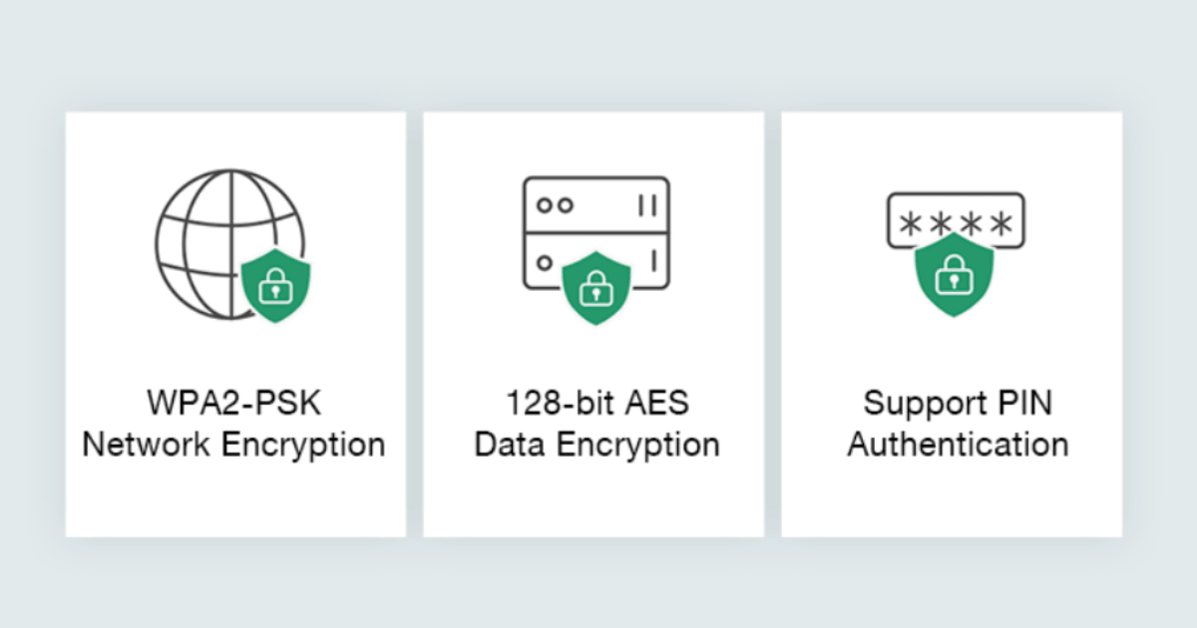Screen dimensions: 1197x628
Task: Click the green shield on the globe
Action: pos(276,287)
